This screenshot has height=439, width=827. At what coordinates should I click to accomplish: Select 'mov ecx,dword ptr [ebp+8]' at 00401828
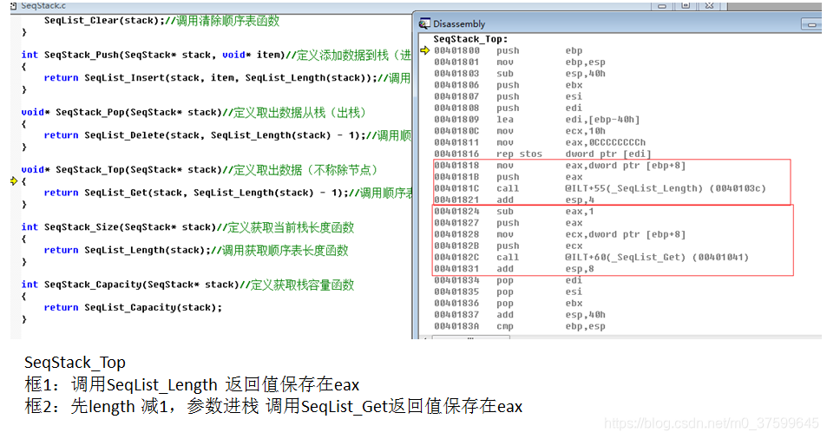(x=560, y=234)
